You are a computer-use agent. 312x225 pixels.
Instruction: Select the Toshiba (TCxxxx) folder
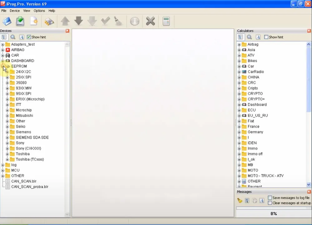(30, 160)
